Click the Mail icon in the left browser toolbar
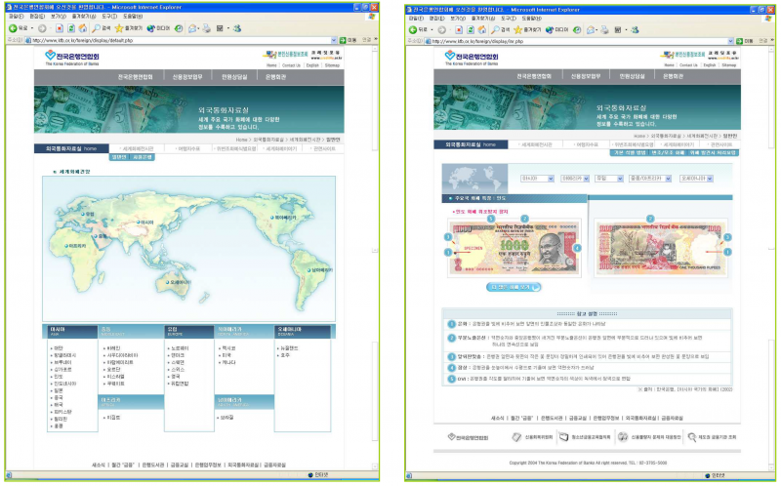This screenshot has height=486, width=781. [x=192, y=28]
